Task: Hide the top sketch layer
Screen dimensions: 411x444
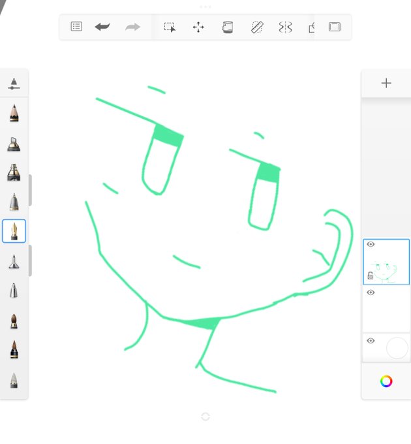Action: 371,244
